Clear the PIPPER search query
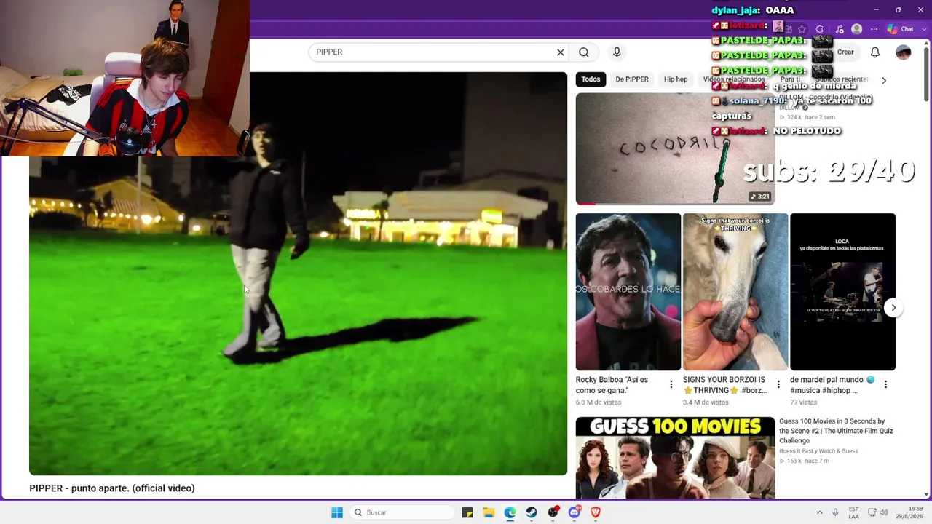The width and height of the screenshot is (932, 524). coord(561,52)
